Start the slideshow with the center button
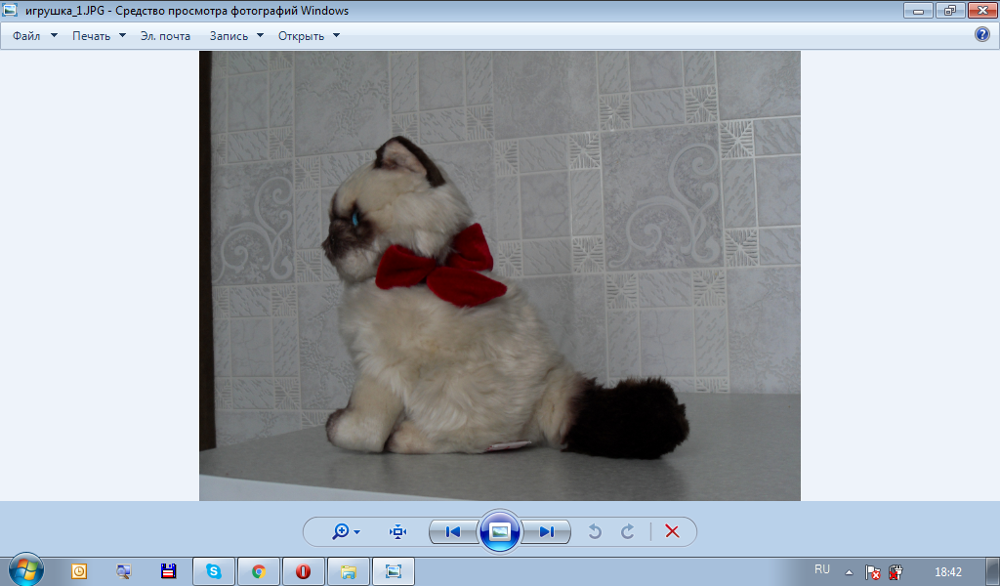Viewport: 1000px width, 586px height. (x=500, y=531)
